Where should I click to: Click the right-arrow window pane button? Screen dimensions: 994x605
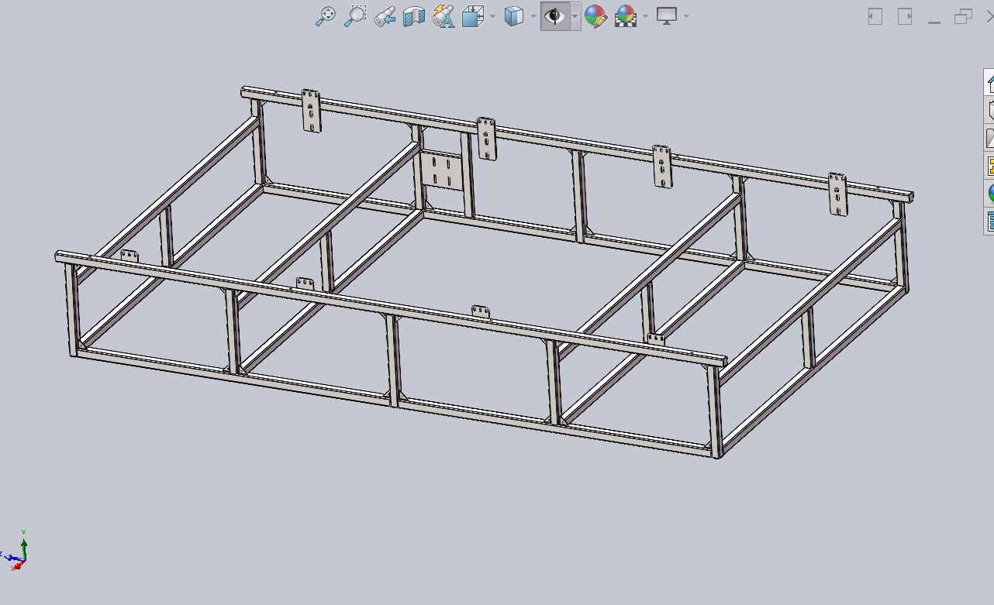905,16
